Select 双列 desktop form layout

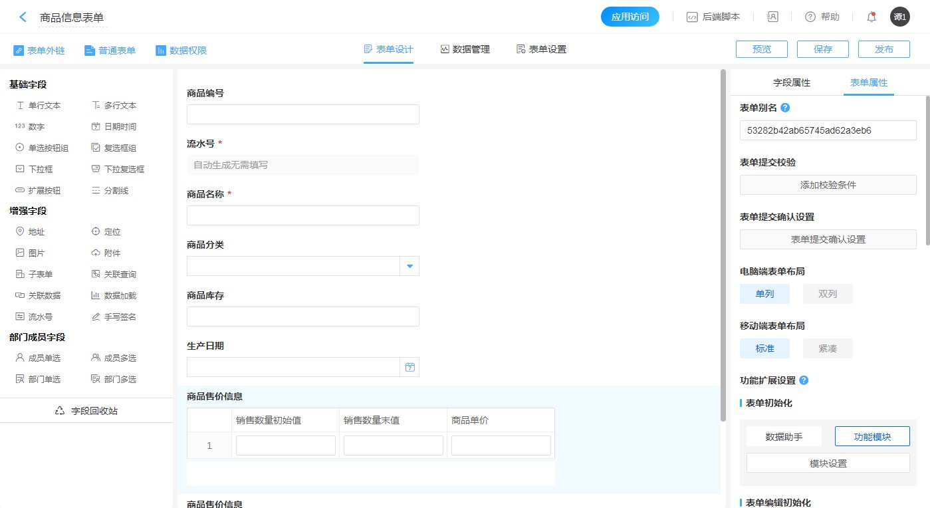click(x=827, y=294)
